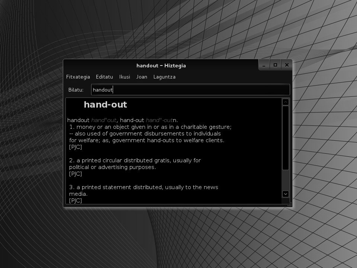Click the 'Bilatu:' label
The height and width of the screenshot is (268, 357).
coord(76,90)
